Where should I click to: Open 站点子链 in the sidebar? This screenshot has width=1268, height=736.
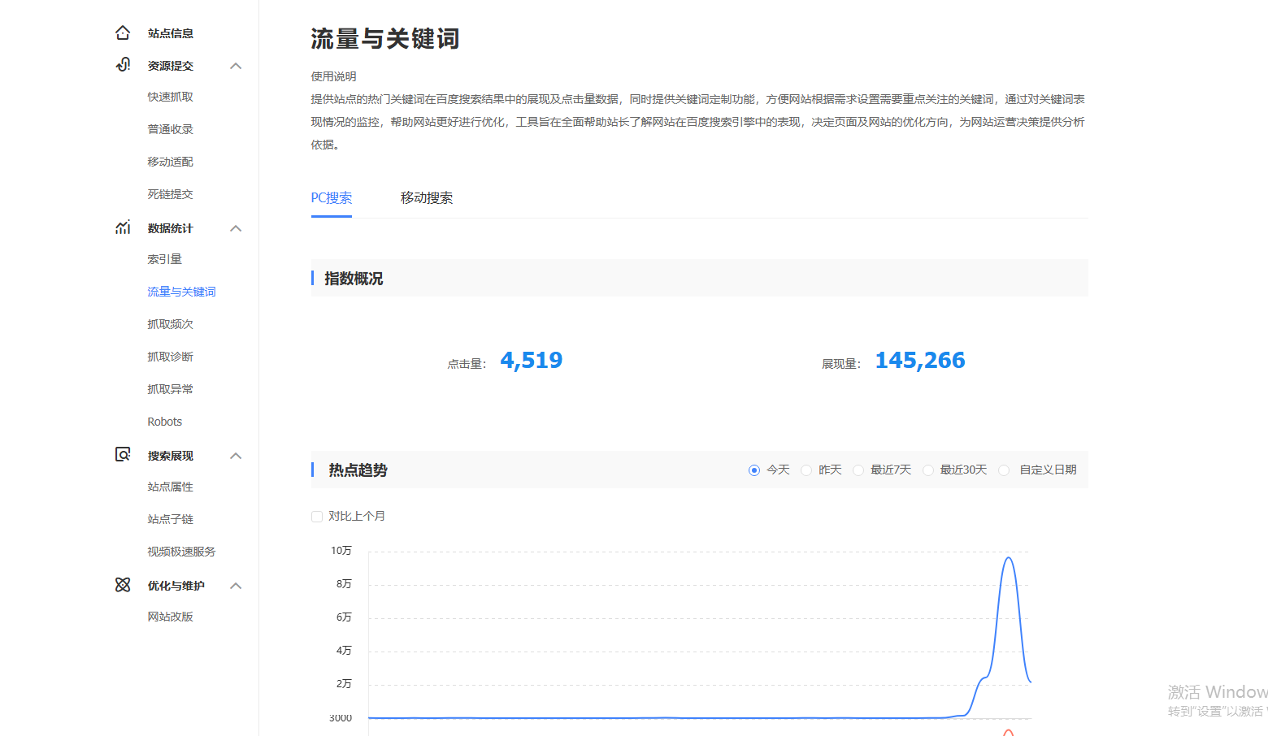[x=171, y=519]
